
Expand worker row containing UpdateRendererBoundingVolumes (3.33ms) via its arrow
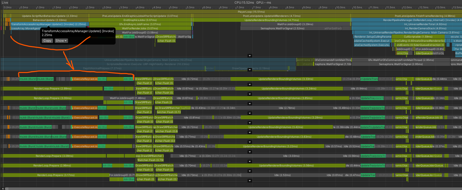click(x=250, y=85)
